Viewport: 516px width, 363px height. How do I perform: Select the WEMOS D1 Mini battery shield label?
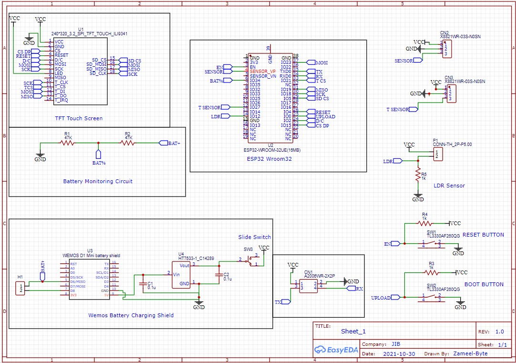tap(91, 255)
